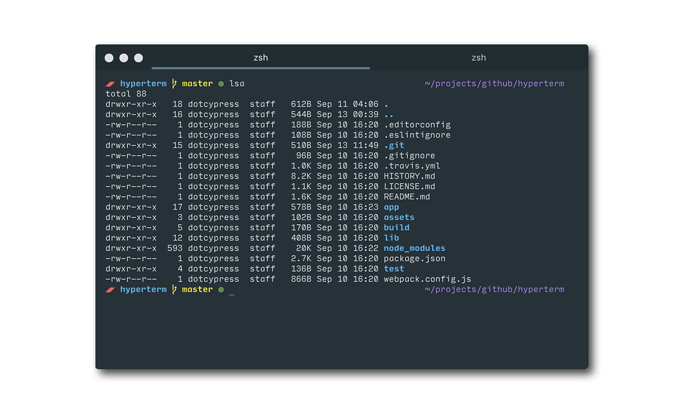This screenshot has width=685, height=411.
Task: Click the 'Sep 11 04:06' date entry
Action: 348,104
